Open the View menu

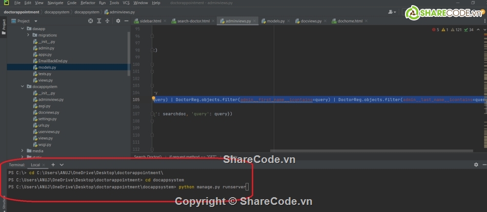point(39,3)
